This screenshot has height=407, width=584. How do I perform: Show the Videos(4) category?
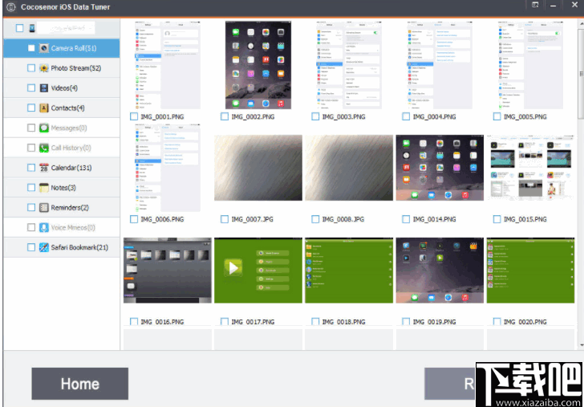pos(62,88)
